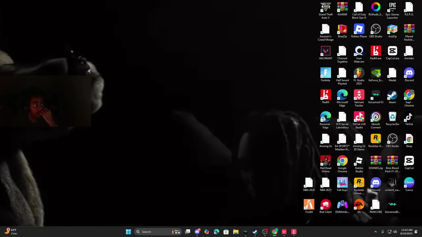
Task: Select the Maxed Realistic archive file
Action: click(409, 33)
